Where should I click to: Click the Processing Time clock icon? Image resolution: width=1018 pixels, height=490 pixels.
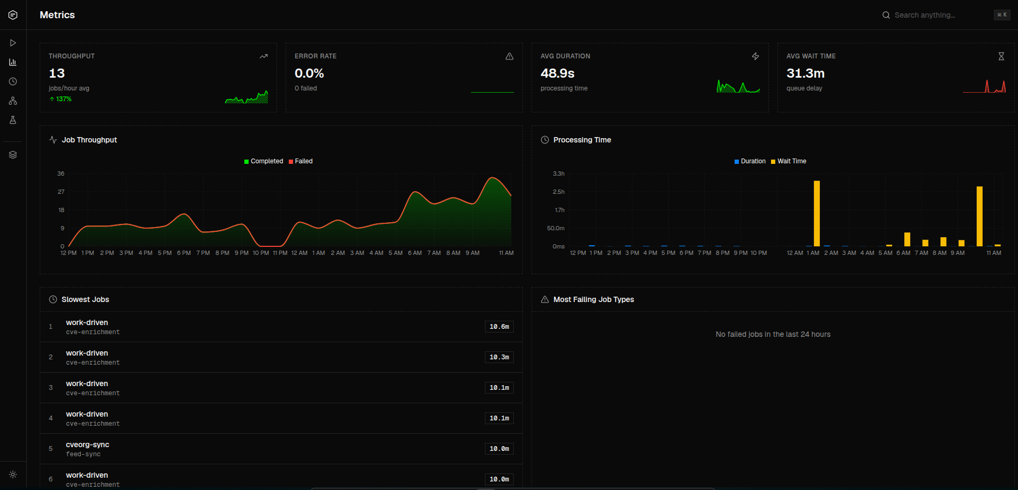point(545,140)
